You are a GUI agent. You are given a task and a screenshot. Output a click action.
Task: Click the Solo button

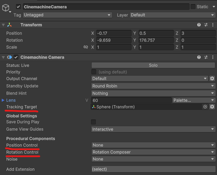153,65
